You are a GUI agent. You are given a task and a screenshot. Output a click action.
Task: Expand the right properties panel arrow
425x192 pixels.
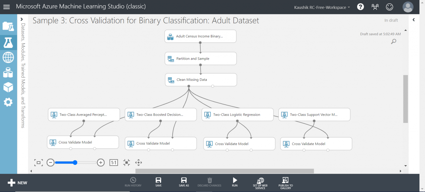414,20
